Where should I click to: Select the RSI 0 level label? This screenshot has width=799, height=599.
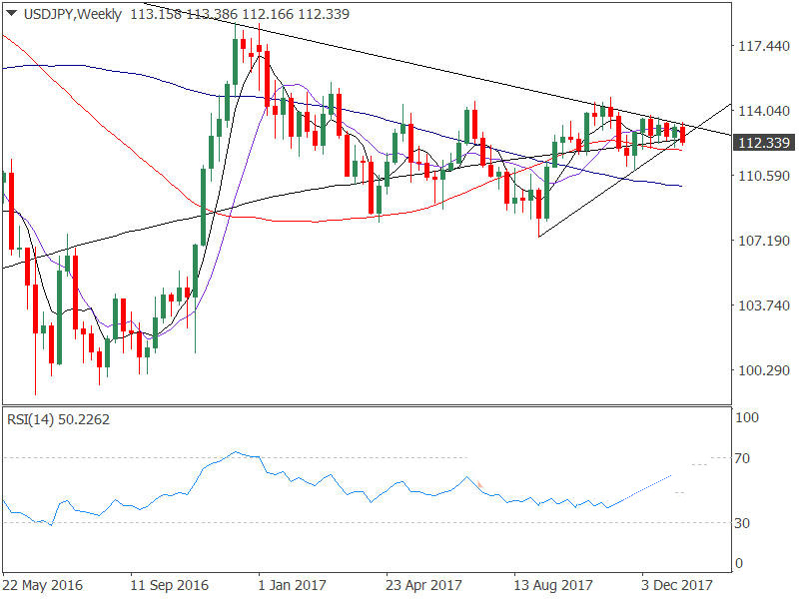739,564
